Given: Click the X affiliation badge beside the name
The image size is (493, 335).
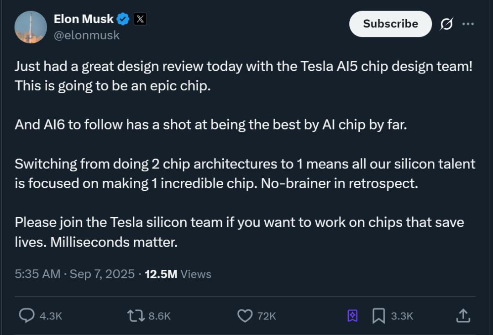Looking at the screenshot, I should pyautogui.click(x=140, y=19).
